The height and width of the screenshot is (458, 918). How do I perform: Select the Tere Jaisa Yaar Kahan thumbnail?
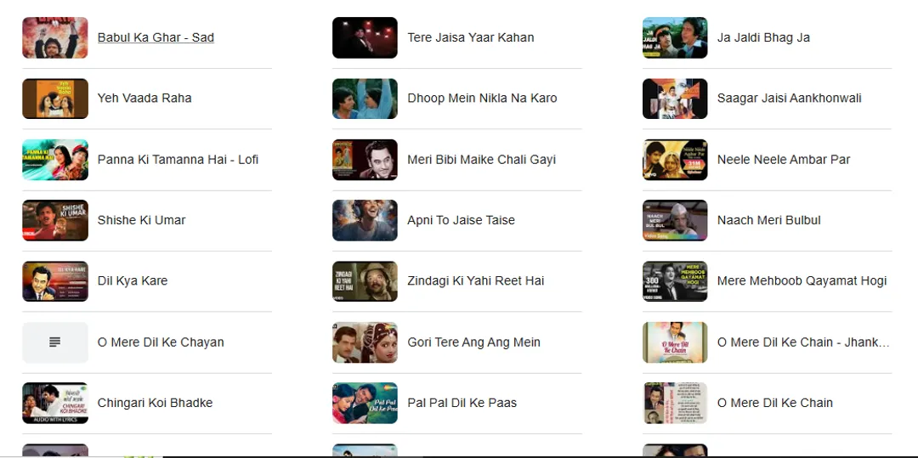tap(365, 37)
